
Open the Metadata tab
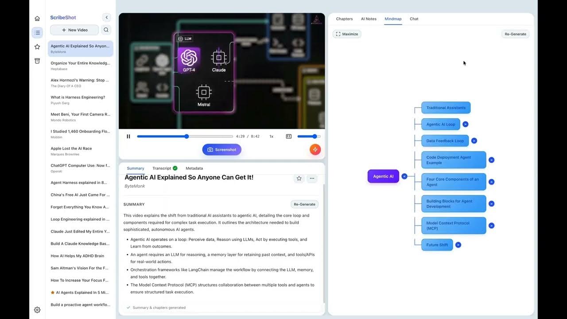tap(194, 168)
